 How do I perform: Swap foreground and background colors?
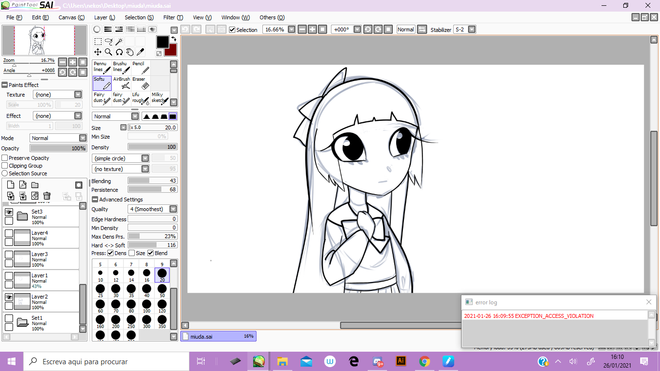[173, 39]
